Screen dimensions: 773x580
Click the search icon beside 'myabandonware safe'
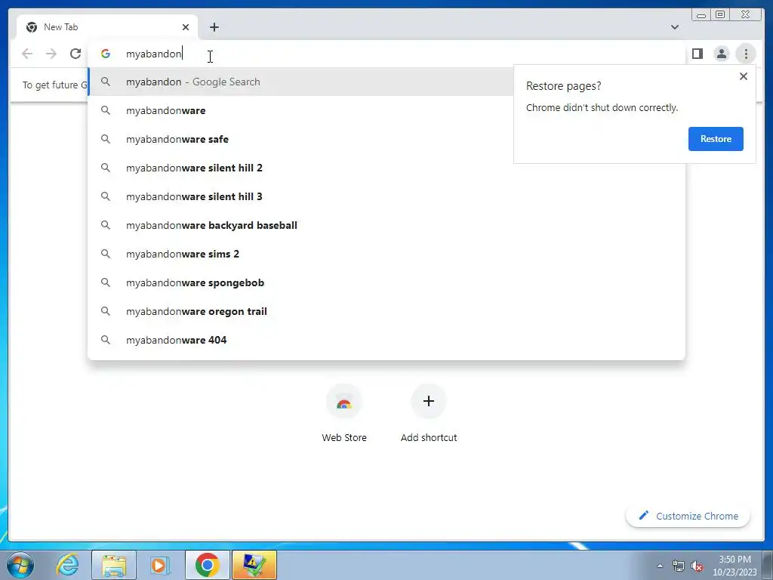106,139
